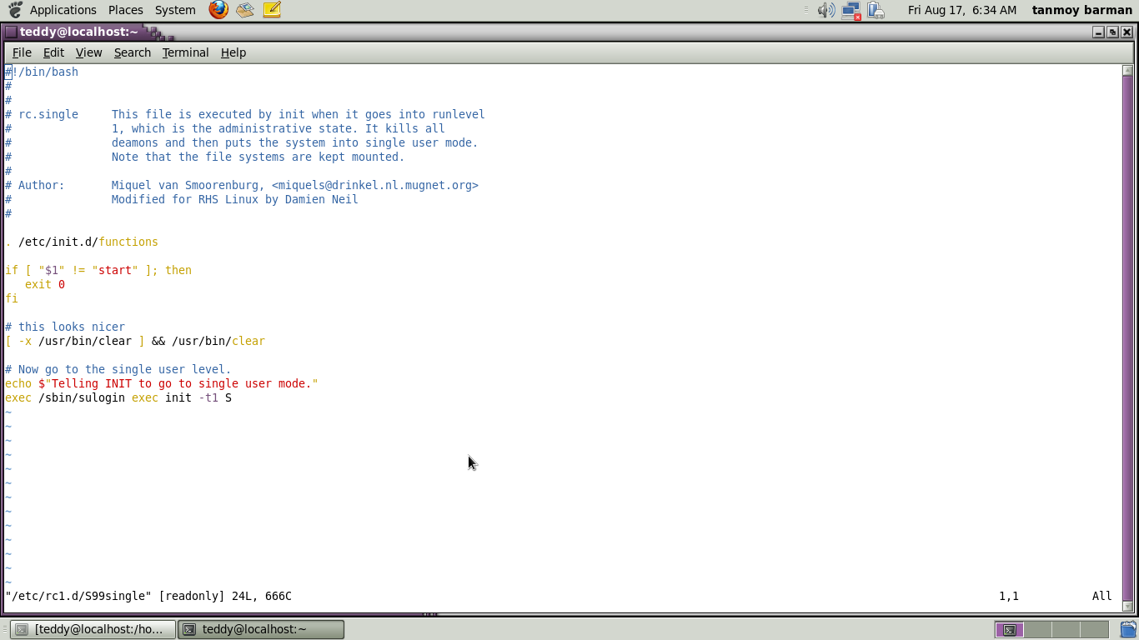Click the network status icon showing disconnection

tap(850, 9)
